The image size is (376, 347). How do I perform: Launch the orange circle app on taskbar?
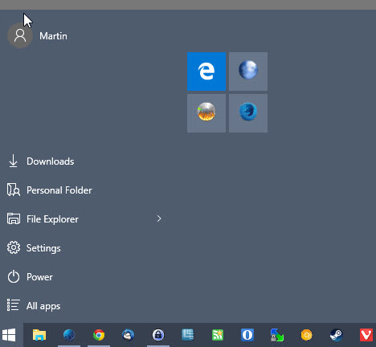307,335
